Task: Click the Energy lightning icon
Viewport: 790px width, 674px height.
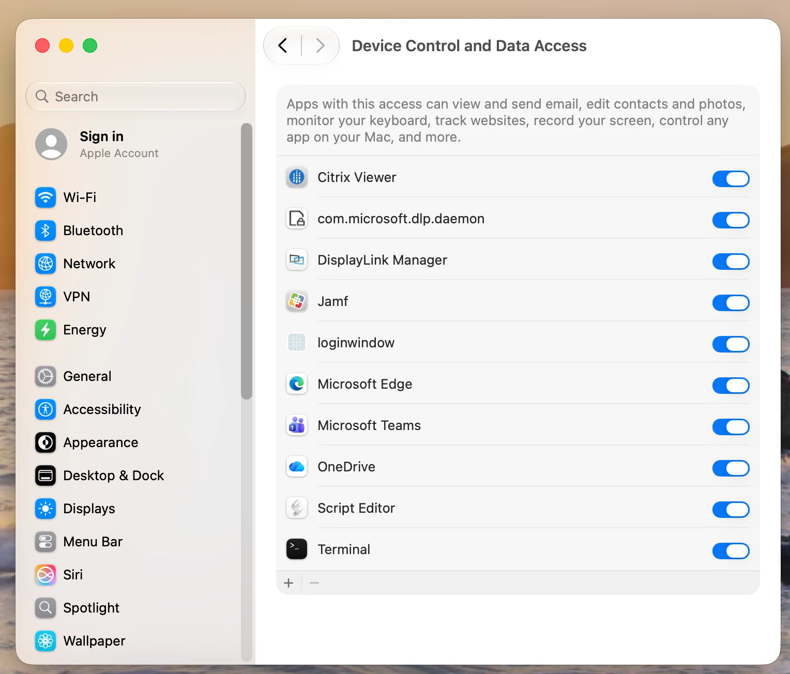Action: (x=45, y=330)
